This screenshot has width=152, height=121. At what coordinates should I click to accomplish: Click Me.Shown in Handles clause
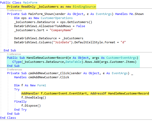coord(136,14)
